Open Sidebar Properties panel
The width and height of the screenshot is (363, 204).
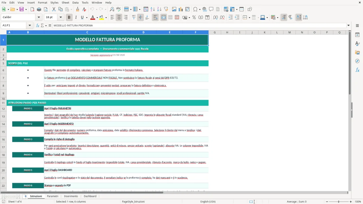tap(357, 35)
